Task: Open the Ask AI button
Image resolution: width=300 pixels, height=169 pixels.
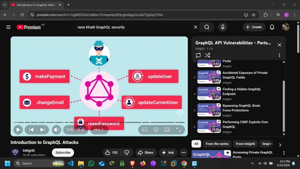Action: [168, 153]
